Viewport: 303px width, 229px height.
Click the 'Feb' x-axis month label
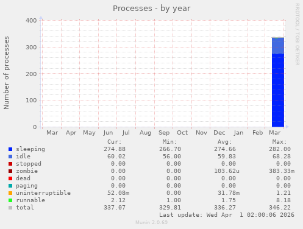(x=258, y=133)
